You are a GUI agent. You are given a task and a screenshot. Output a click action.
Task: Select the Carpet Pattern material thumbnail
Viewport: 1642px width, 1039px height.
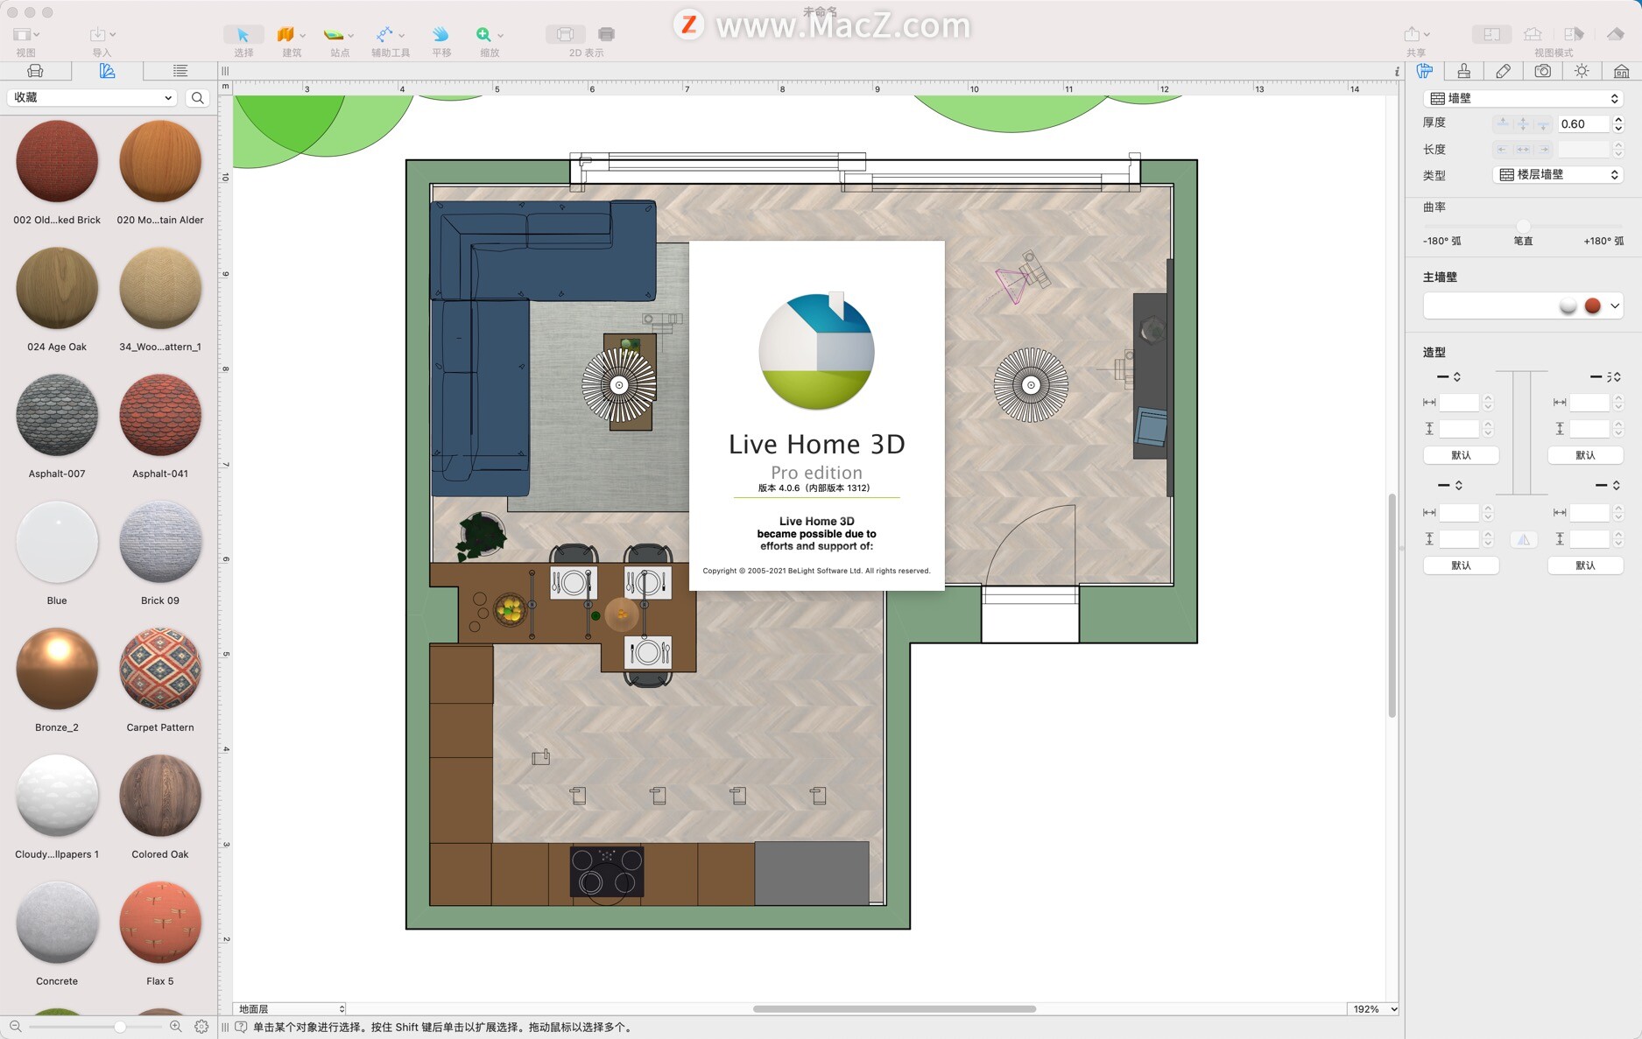click(x=160, y=670)
